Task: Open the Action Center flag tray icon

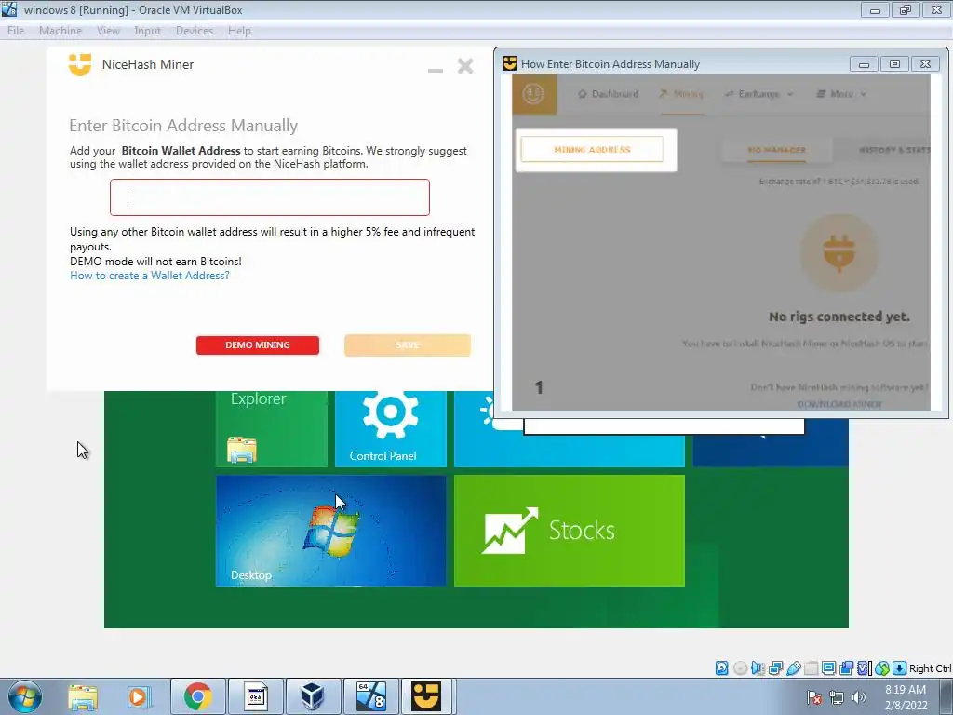Action: (x=815, y=697)
